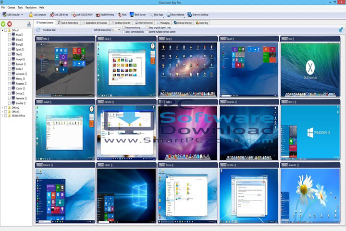The height and width of the screenshot is (231, 346).
Task: Click the Add Computer icon
Action: (x=4, y=14)
